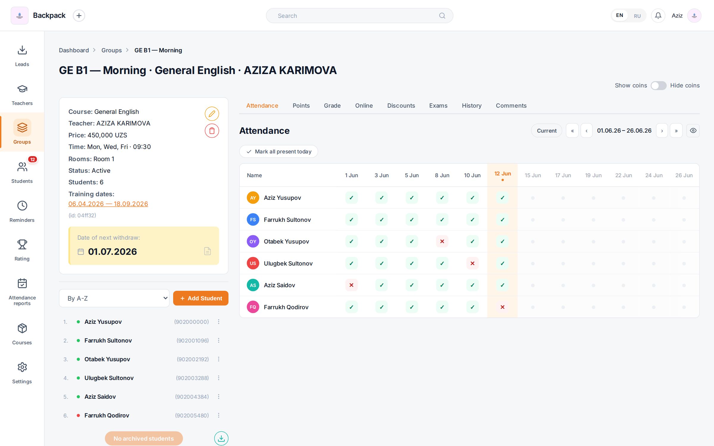Click the red trash delete group icon
This screenshot has height=446, width=714.
(x=212, y=131)
